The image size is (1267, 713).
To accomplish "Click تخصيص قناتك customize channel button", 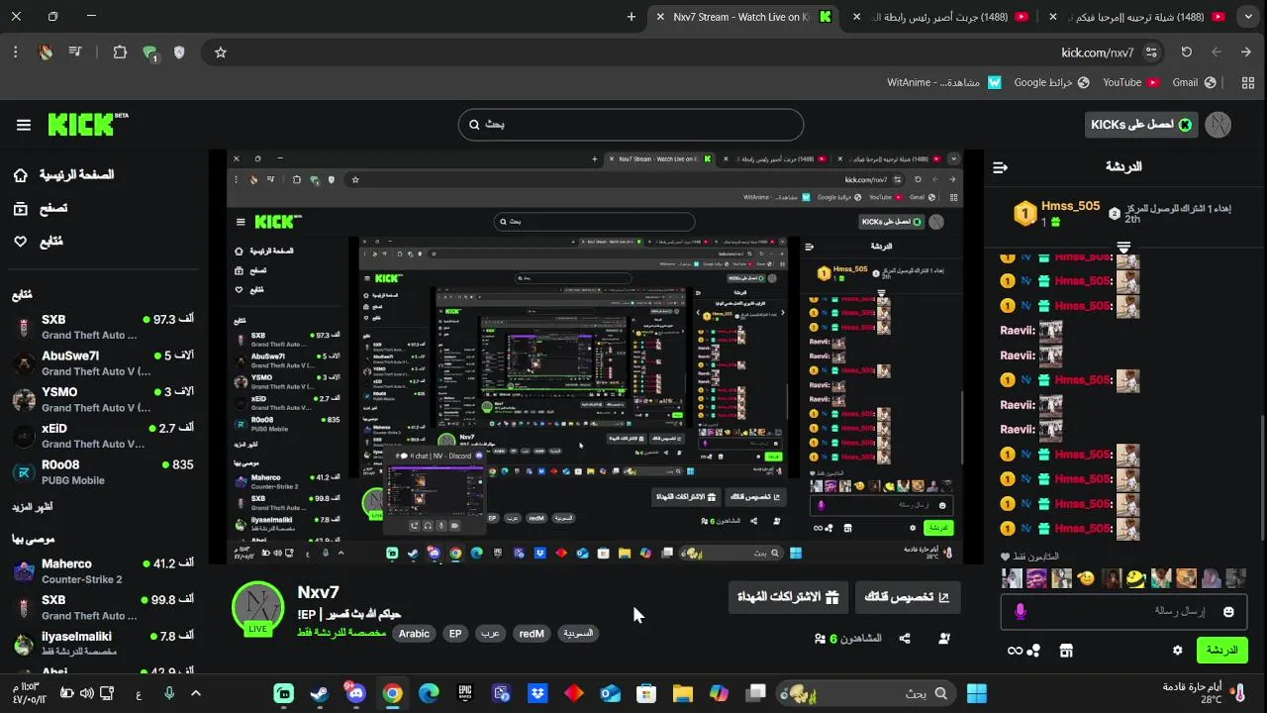I will [x=908, y=597].
